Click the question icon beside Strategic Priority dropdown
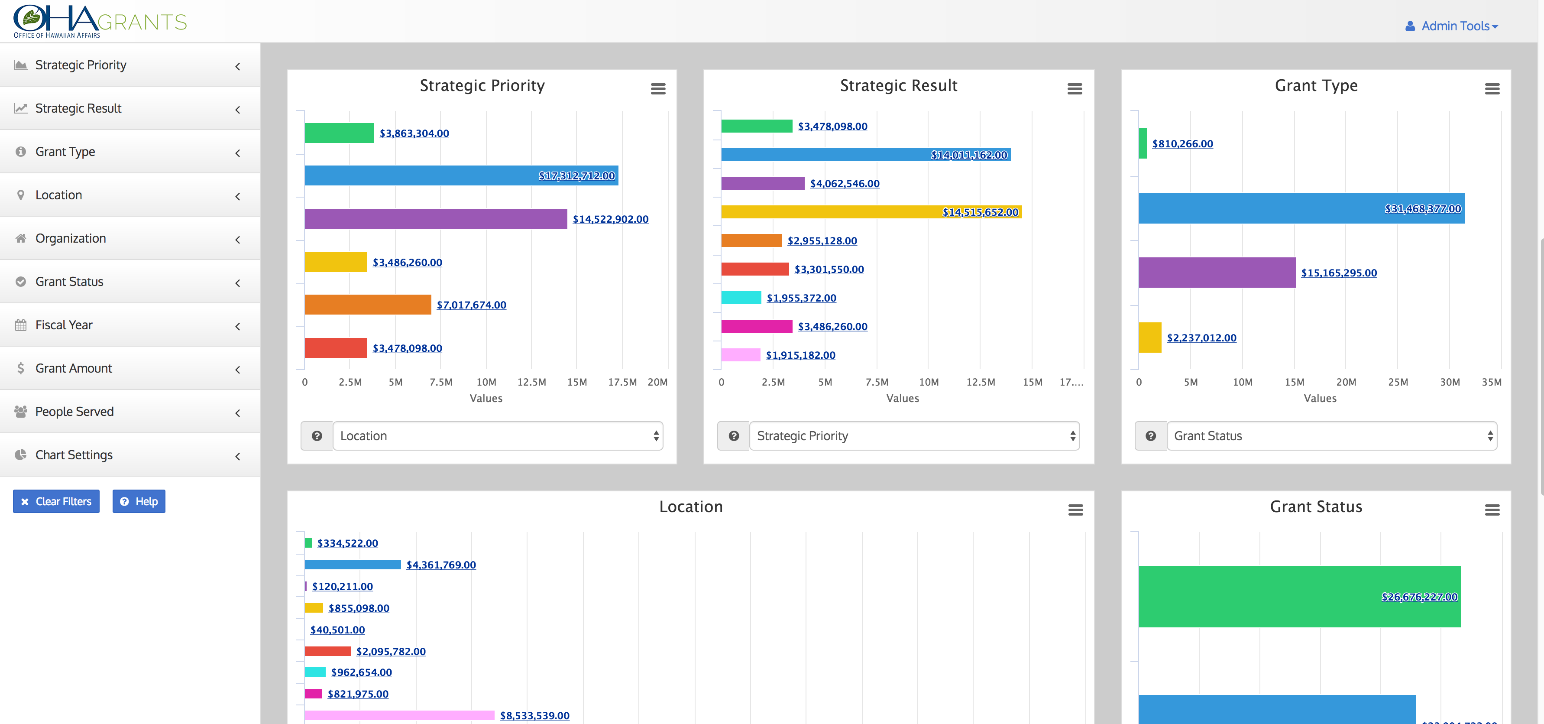This screenshot has height=724, width=1544. tap(734, 436)
